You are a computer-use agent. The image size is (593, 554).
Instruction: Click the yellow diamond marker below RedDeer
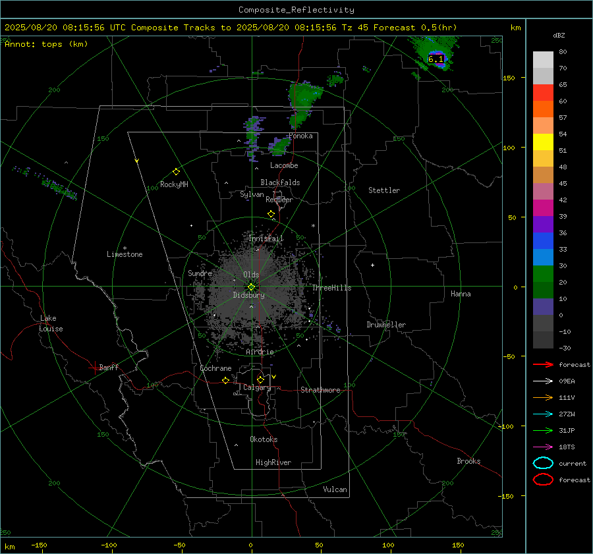271,214
